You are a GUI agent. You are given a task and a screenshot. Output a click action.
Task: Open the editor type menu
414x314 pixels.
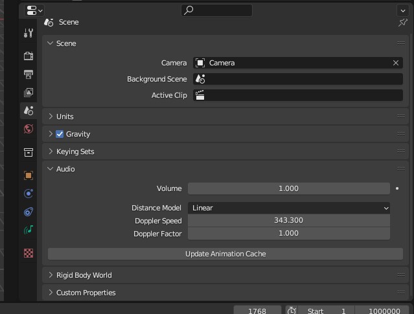[x=34, y=10]
